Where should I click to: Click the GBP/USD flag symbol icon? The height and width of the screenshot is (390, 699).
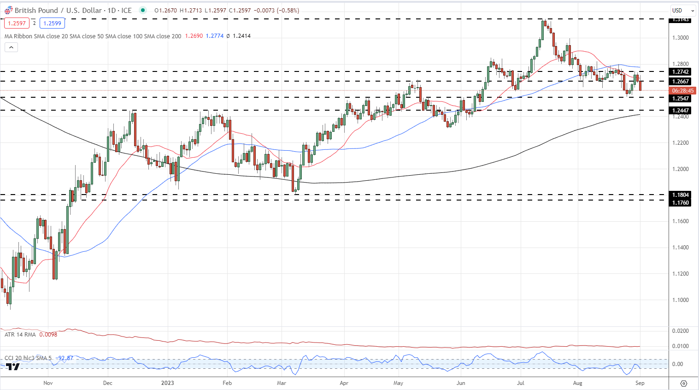(8, 10)
